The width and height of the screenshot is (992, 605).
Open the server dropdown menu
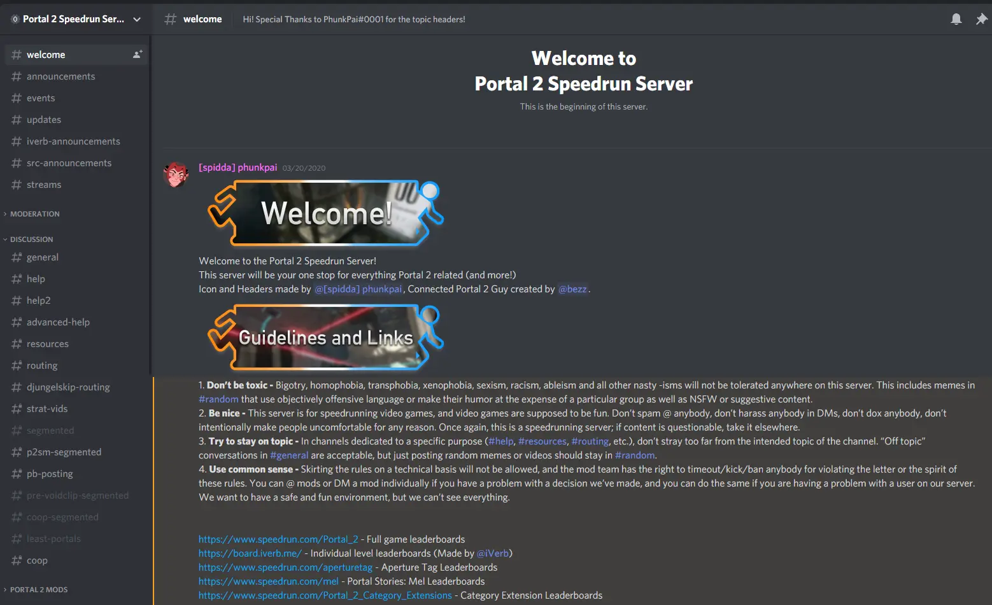(137, 19)
